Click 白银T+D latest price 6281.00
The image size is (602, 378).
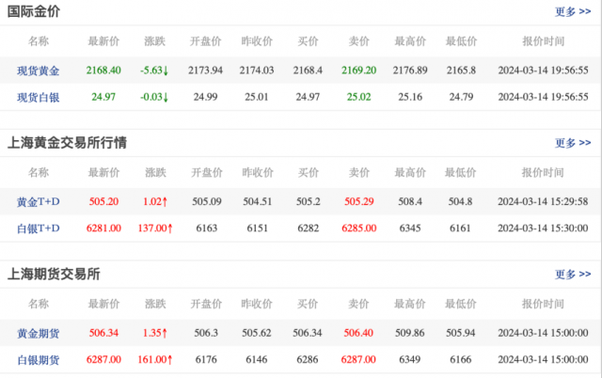(x=103, y=228)
